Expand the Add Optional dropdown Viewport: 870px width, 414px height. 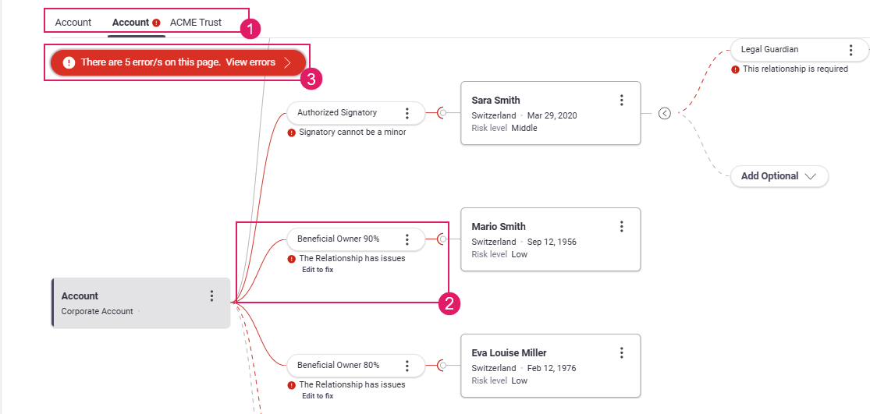[779, 176]
